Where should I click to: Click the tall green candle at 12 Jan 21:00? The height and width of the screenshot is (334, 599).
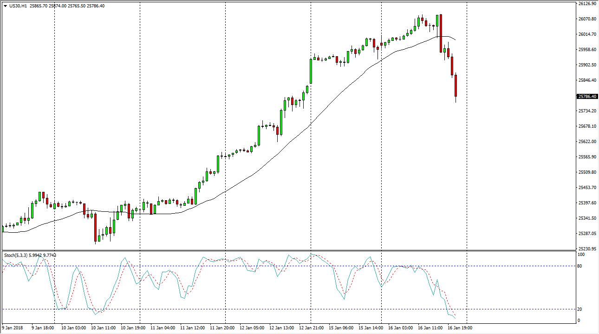pyautogui.click(x=311, y=71)
